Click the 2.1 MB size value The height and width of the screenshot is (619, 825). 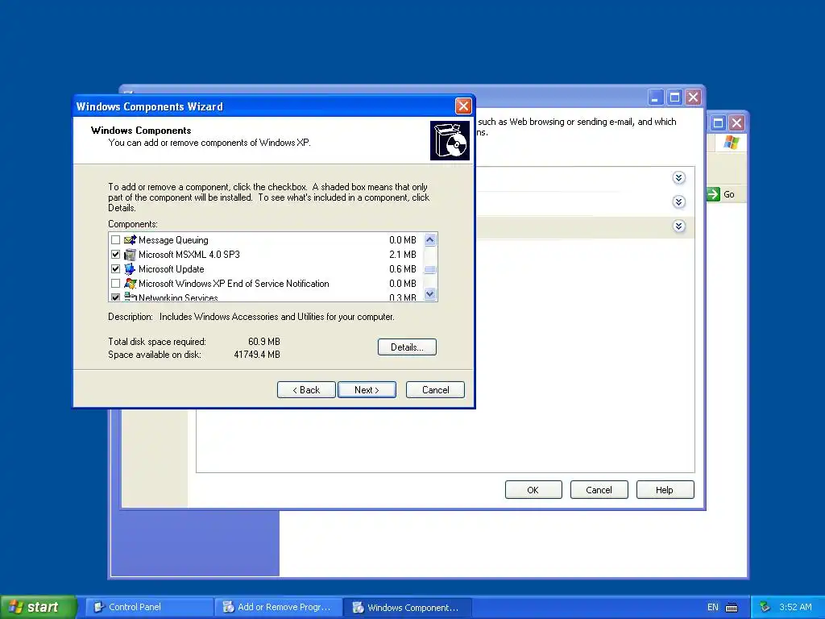pyautogui.click(x=403, y=255)
